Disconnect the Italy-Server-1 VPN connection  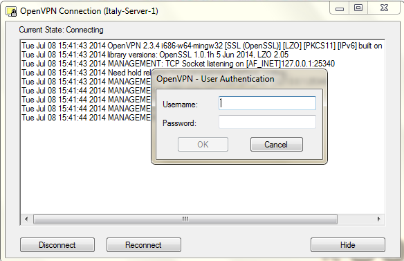click(x=57, y=245)
